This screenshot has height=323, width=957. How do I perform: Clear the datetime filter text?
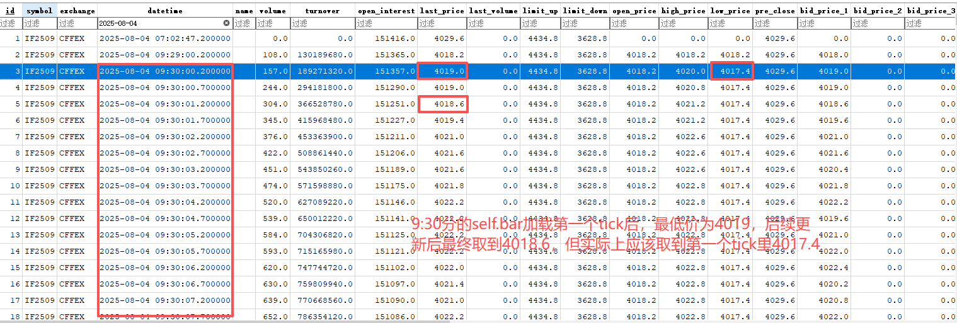(226, 23)
